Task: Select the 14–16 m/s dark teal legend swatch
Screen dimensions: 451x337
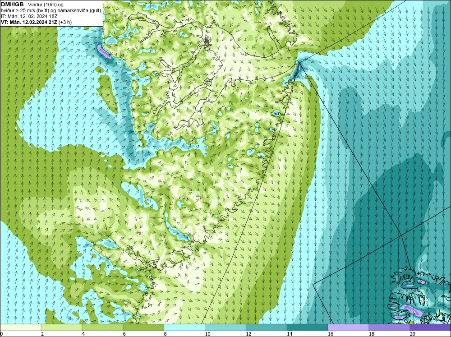Action: coord(307,327)
